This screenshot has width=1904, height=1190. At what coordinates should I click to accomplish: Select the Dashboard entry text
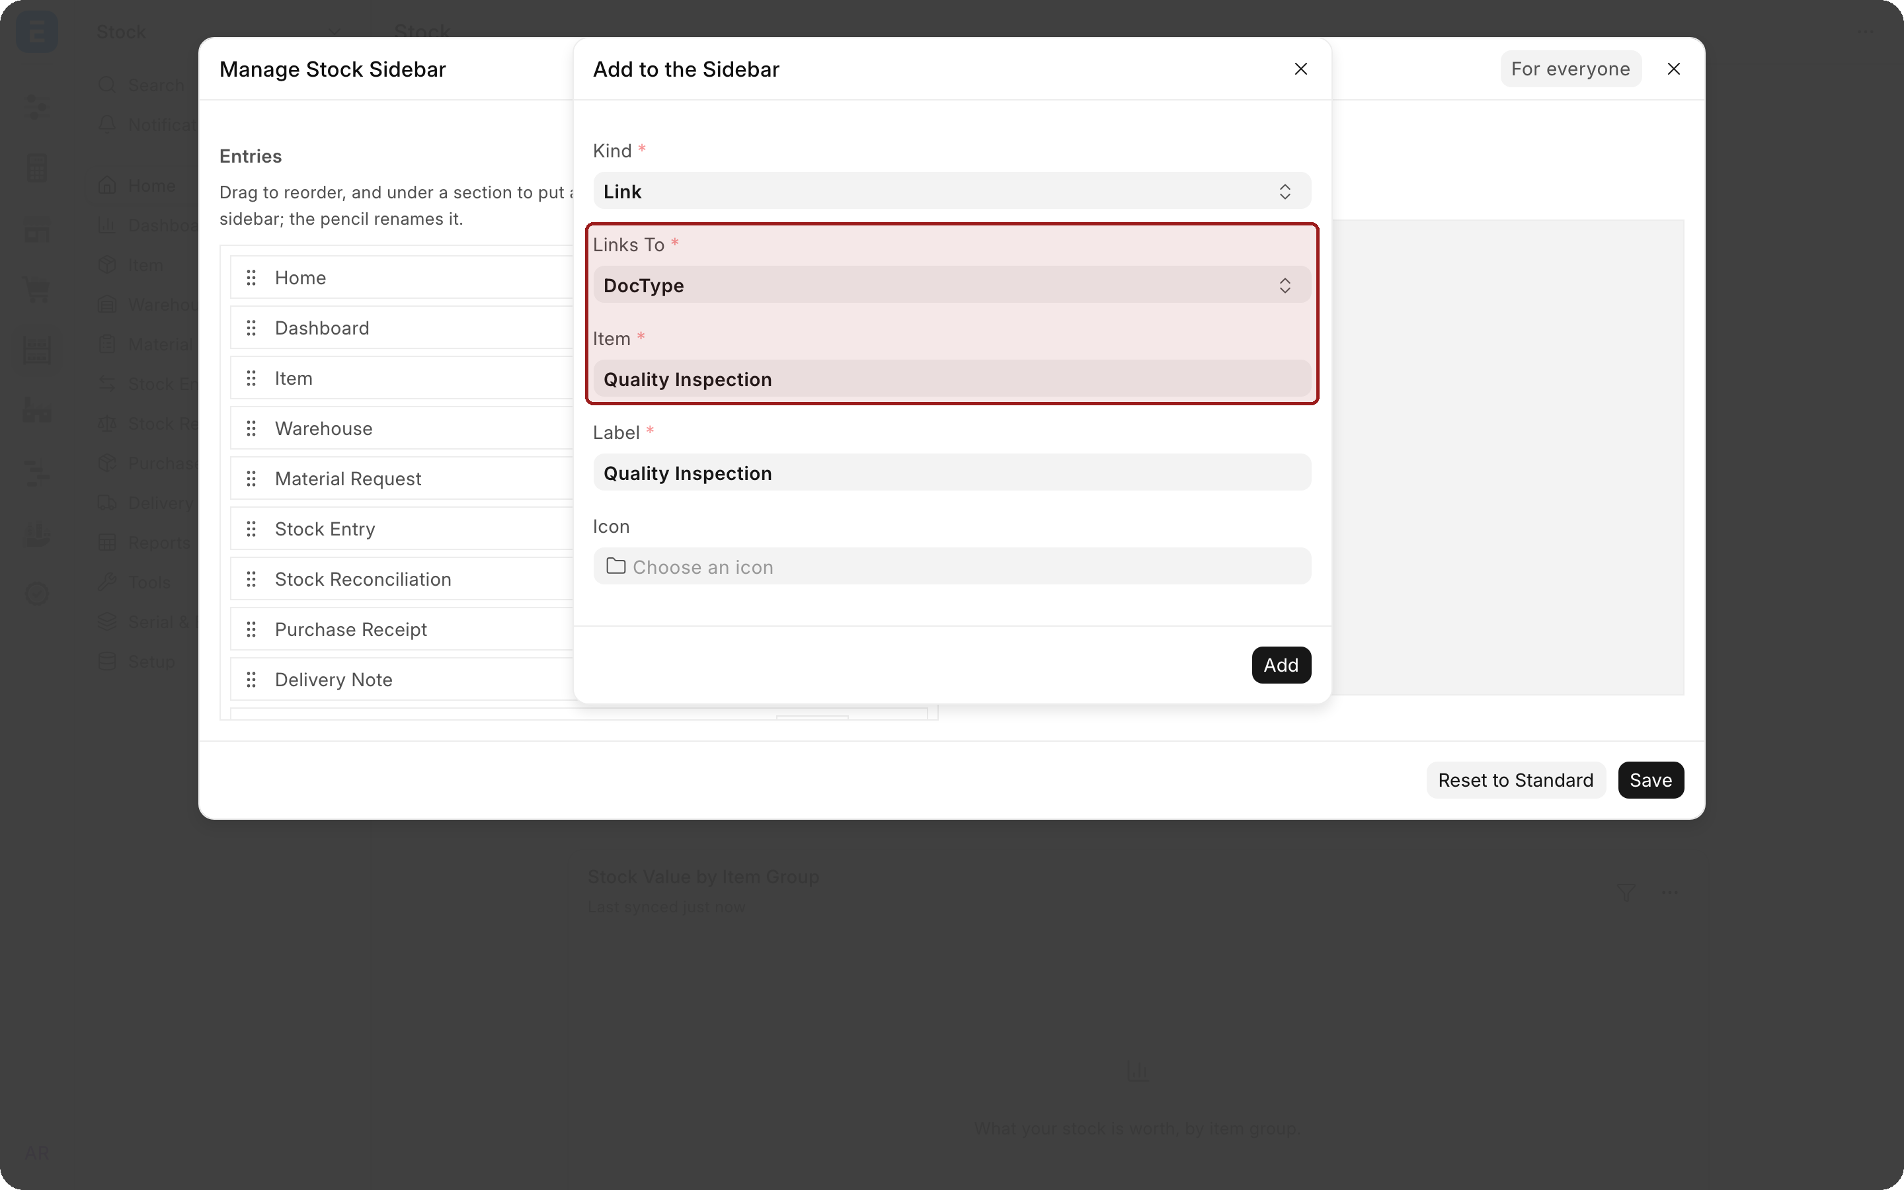click(322, 328)
